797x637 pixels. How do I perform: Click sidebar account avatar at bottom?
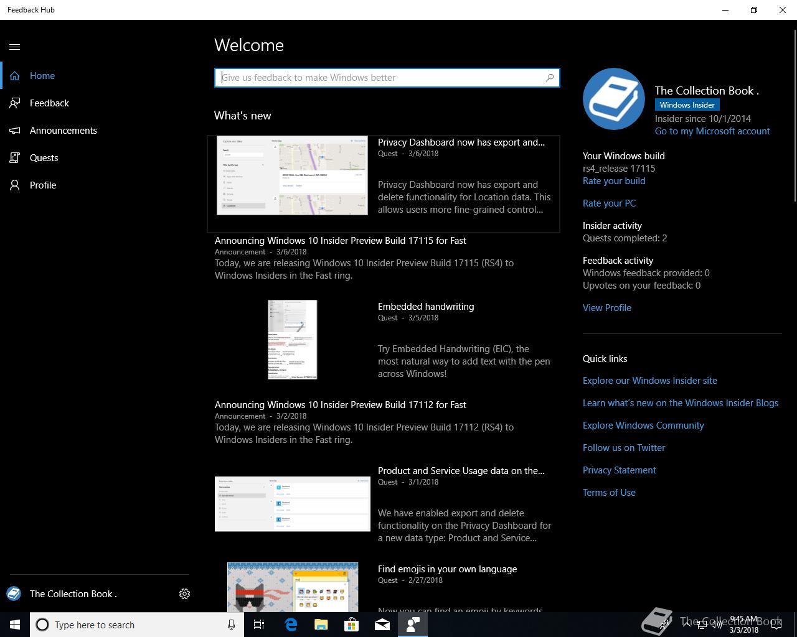point(14,593)
